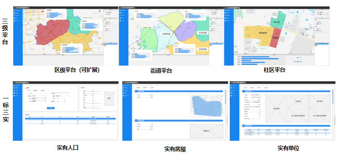Click document icon in 区级平台 sidebar

click(x=15, y=13)
